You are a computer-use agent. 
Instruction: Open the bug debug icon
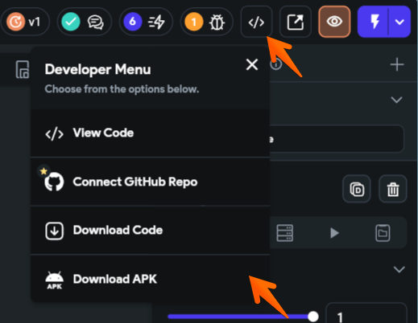click(x=217, y=22)
